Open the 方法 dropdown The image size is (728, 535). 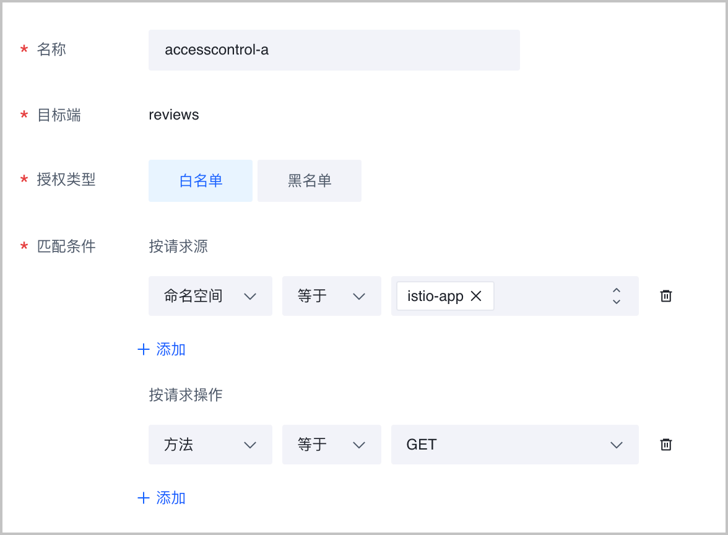(x=210, y=445)
